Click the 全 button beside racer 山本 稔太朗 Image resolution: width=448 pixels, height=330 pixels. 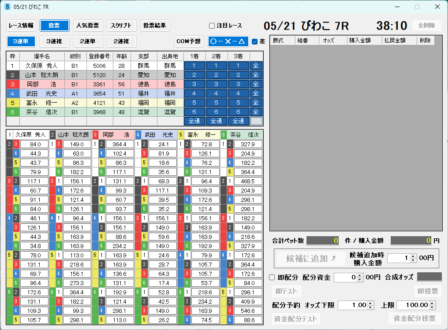(256, 74)
